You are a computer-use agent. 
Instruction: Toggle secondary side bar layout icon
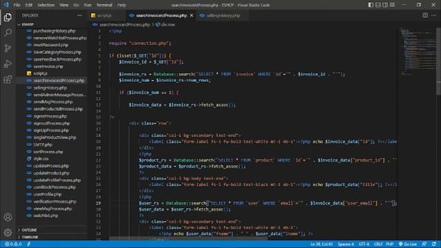coord(385,5)
